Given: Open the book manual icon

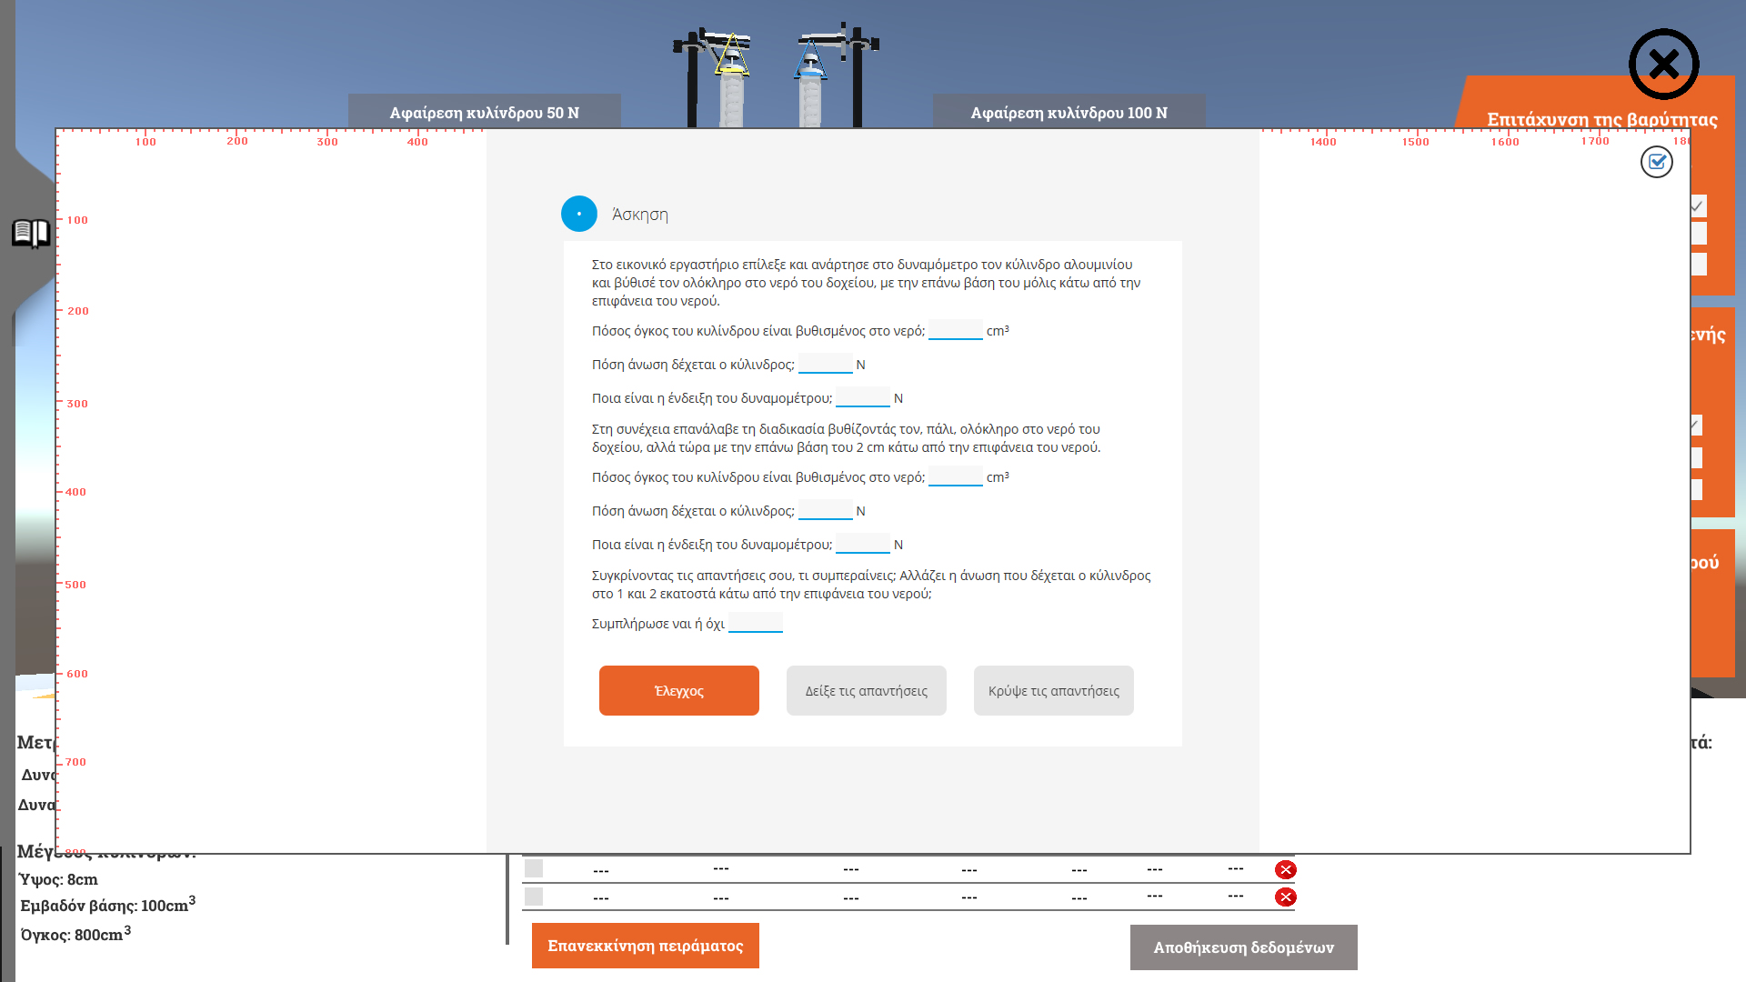Looking at the screenshot, I should (x=31, y=234).
